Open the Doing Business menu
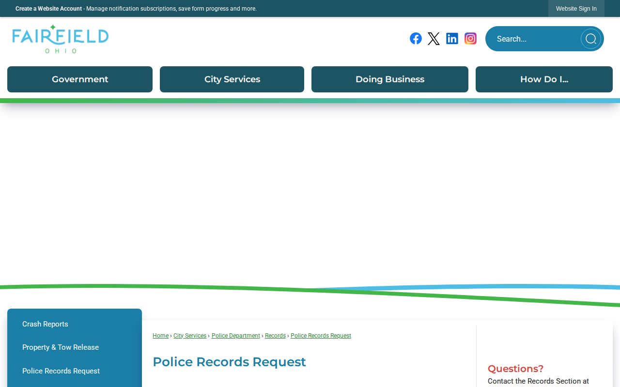The image size is (620, 387). coord(390,79)
